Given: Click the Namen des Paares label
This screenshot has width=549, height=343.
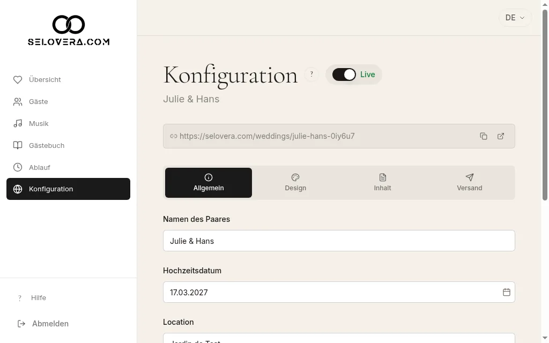Looking at the screenshot, I should pyautogui.click(x=196, y=219).
